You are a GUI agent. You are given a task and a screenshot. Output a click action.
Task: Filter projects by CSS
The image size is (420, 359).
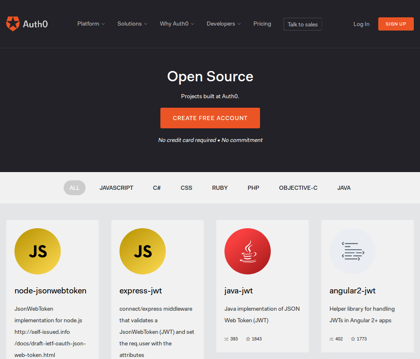[186, 188]
